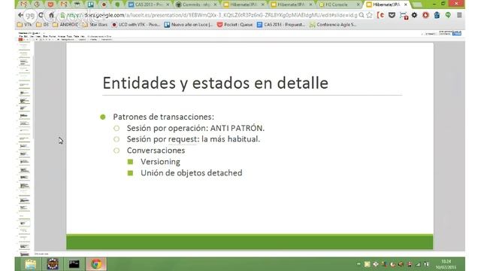Viewport: 481px width, 271px height.
Task: Open the black gear extension icon
Action: point(414,15)
